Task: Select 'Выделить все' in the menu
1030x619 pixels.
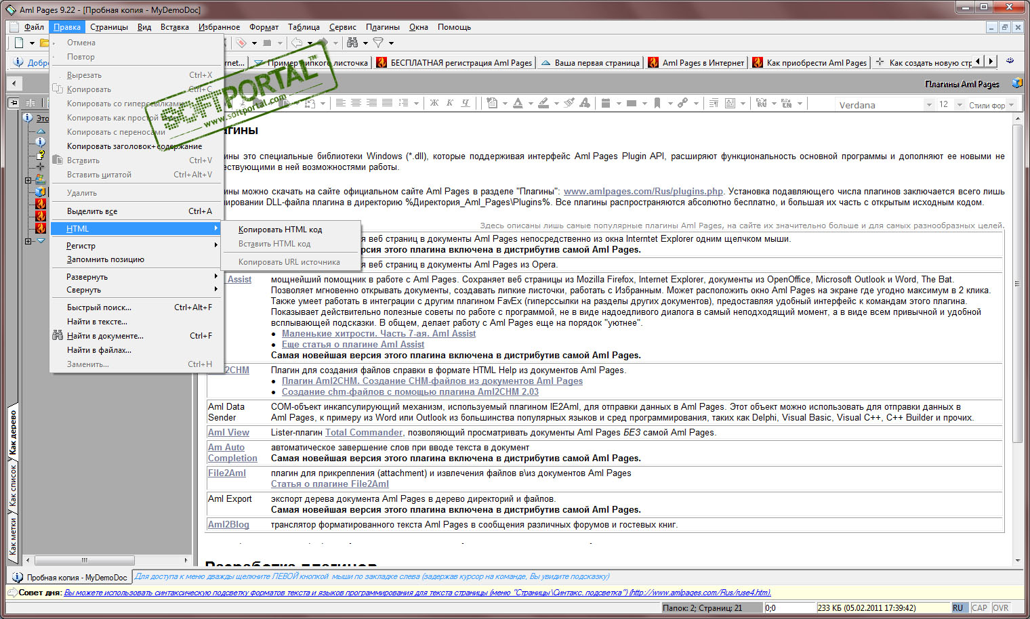Action: 137,211
